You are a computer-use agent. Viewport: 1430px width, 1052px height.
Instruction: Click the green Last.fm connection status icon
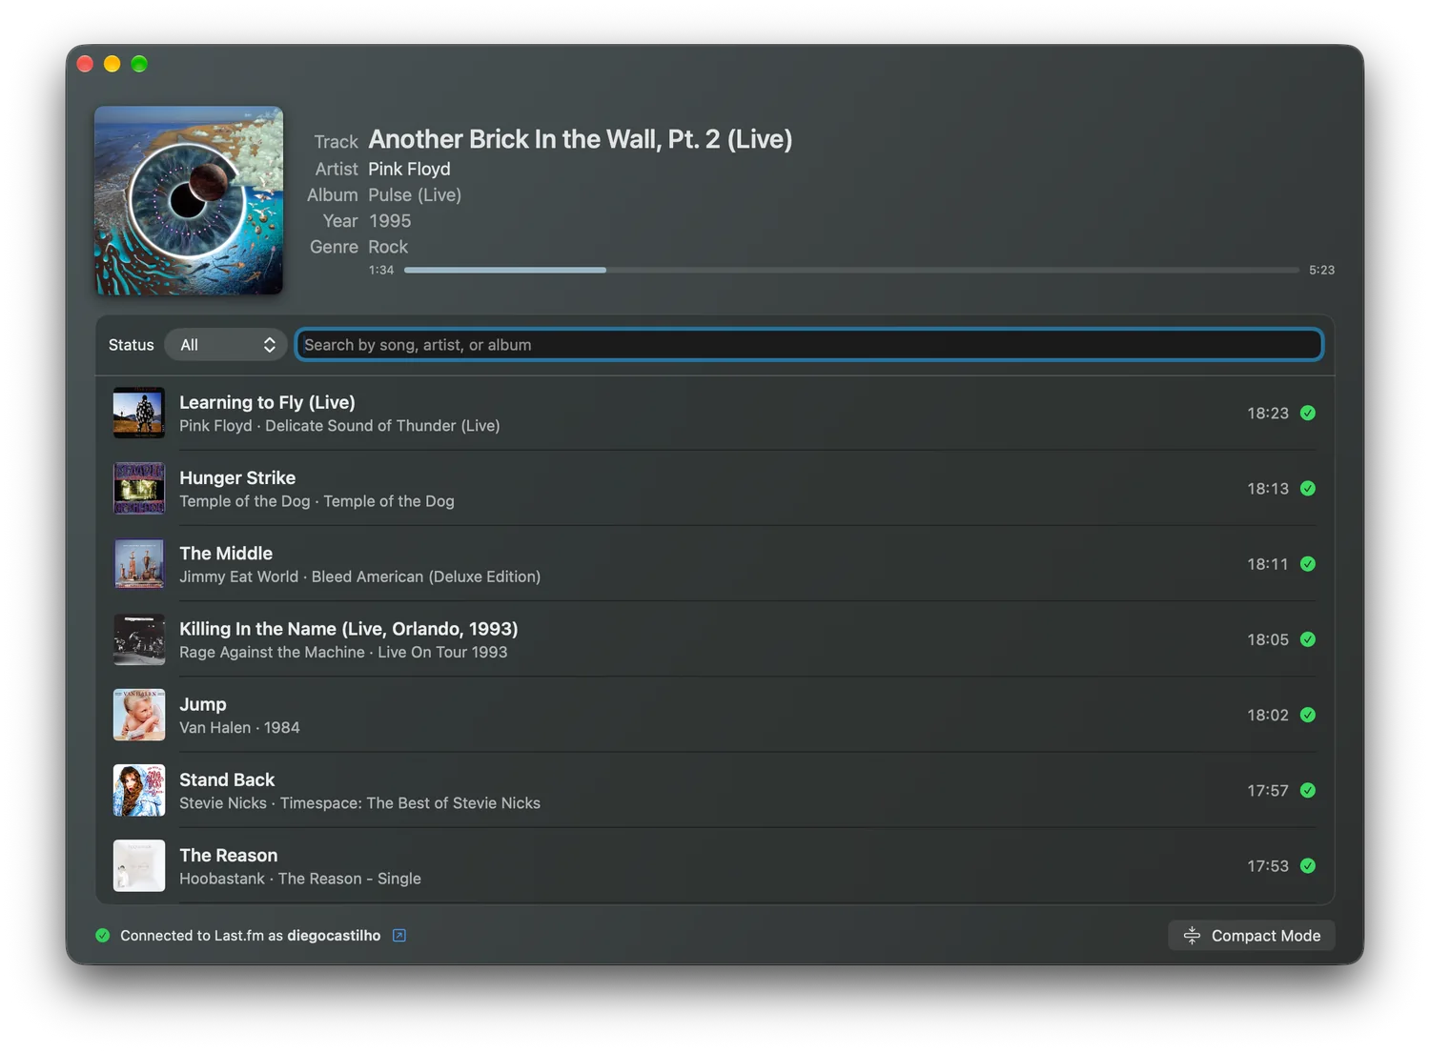tap(103, 936)
